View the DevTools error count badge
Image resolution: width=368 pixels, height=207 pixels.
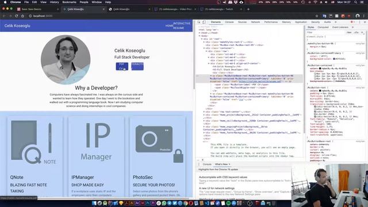352,22
